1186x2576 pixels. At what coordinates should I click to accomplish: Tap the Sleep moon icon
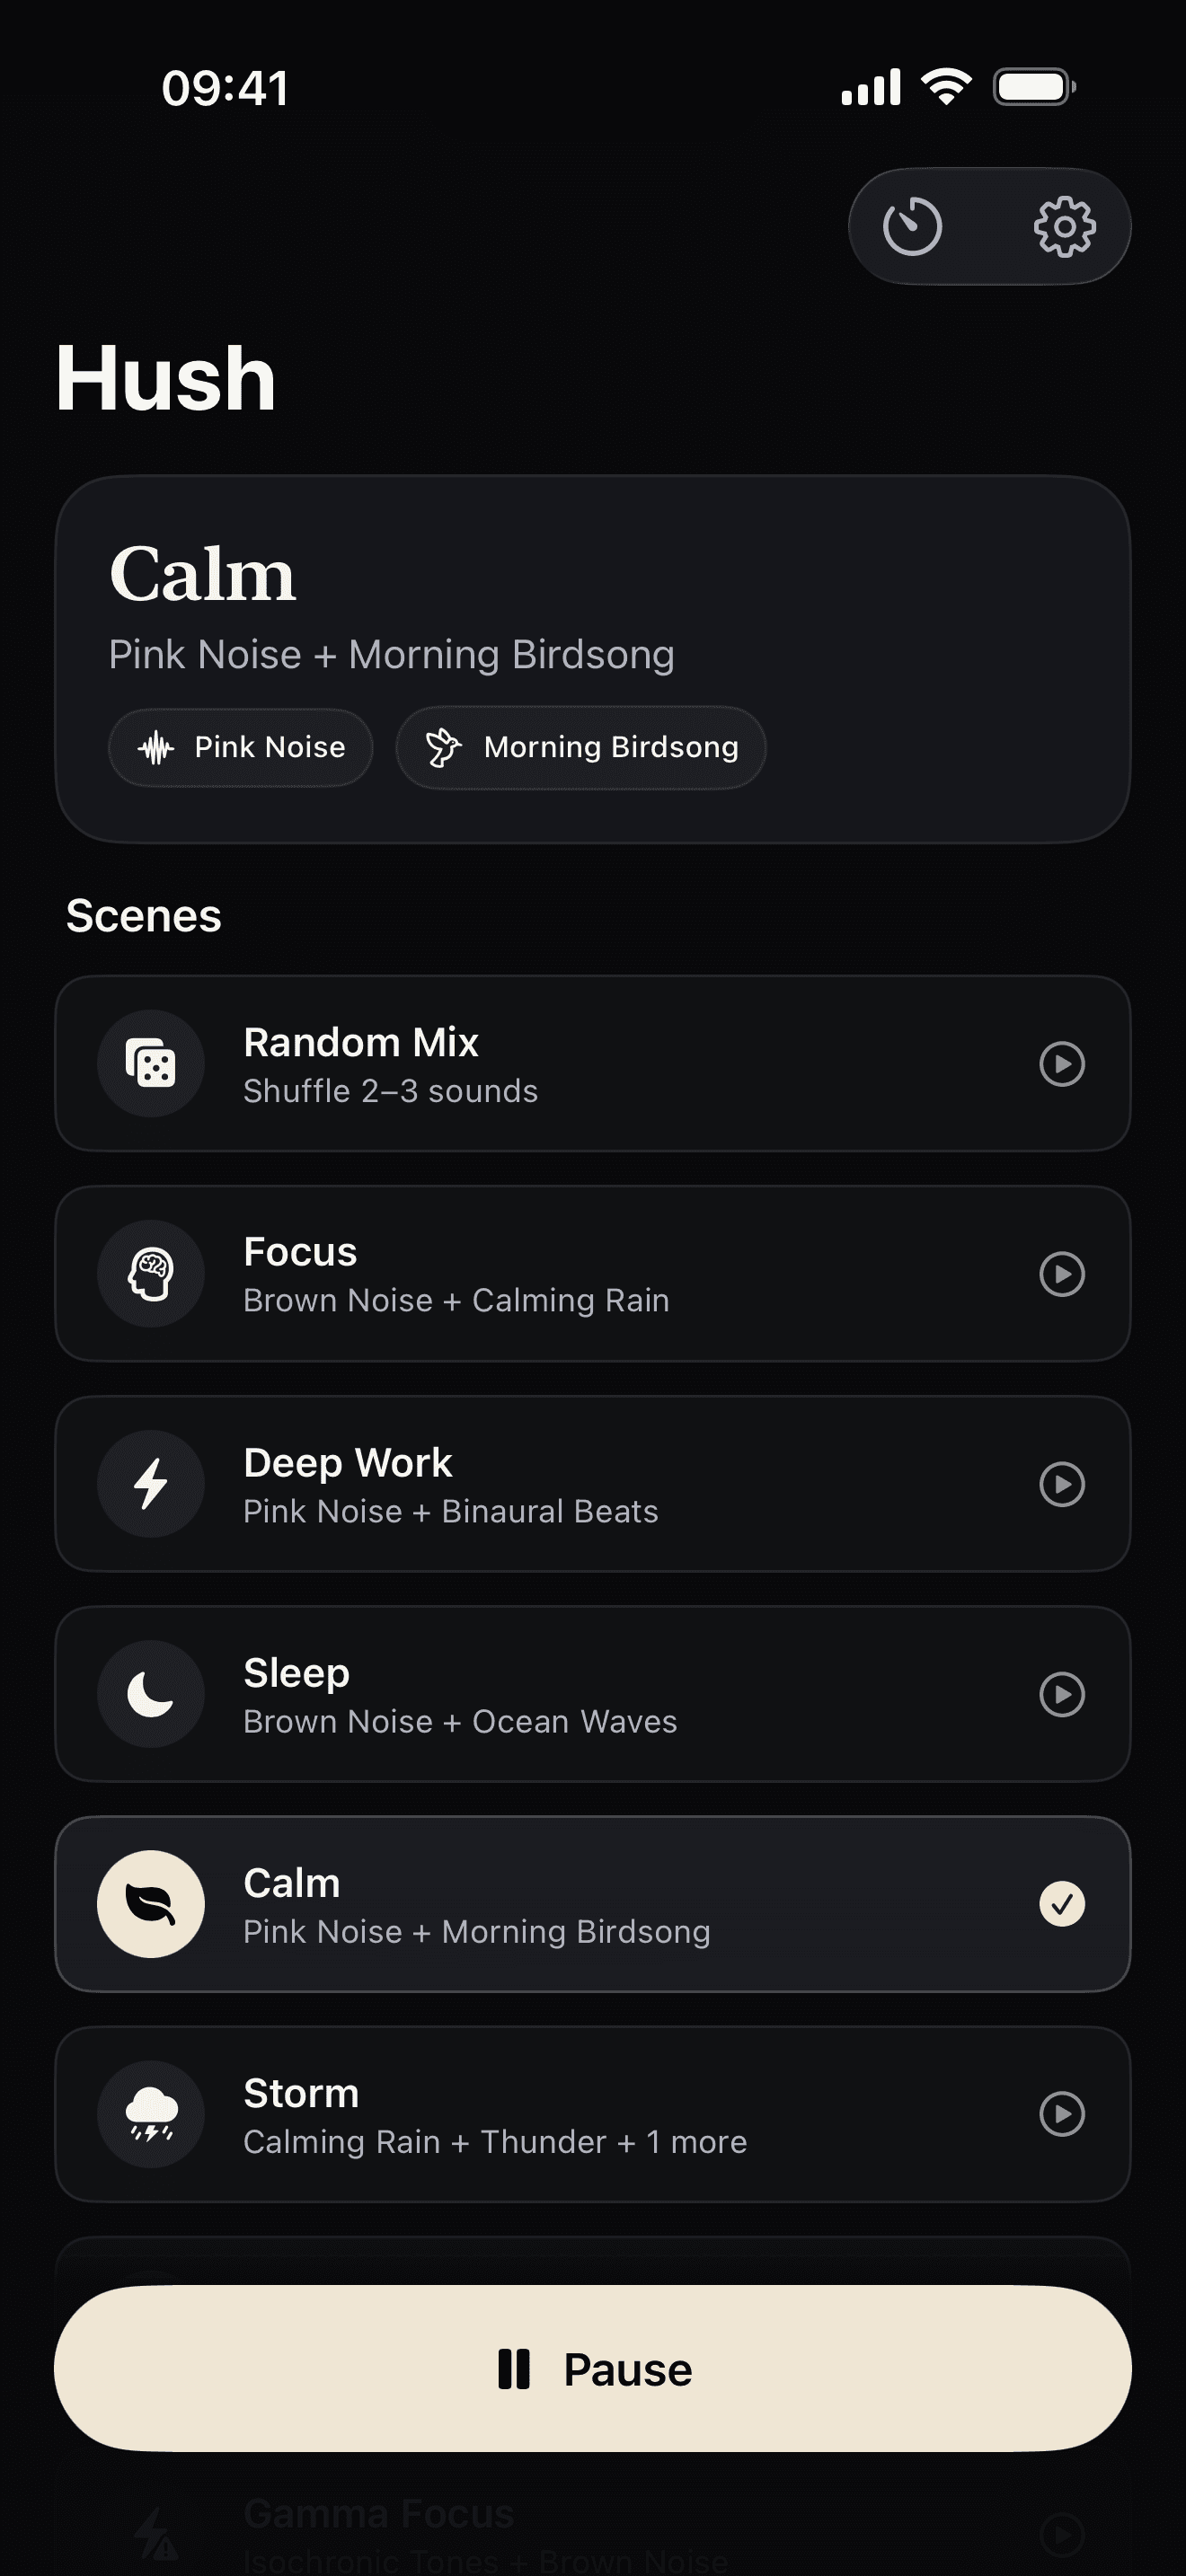pyautogui.click(x=151, y=1694)
